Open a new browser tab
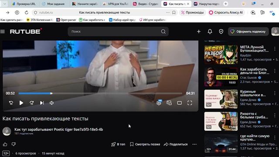Screen dimensions: 279x157 [x=226, y=4]
